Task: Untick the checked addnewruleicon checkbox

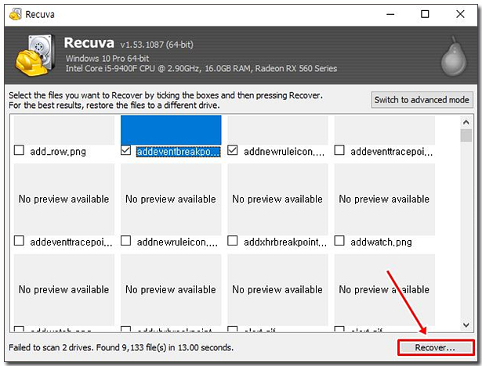Action: pyautogui.click(x=233, y=150)
